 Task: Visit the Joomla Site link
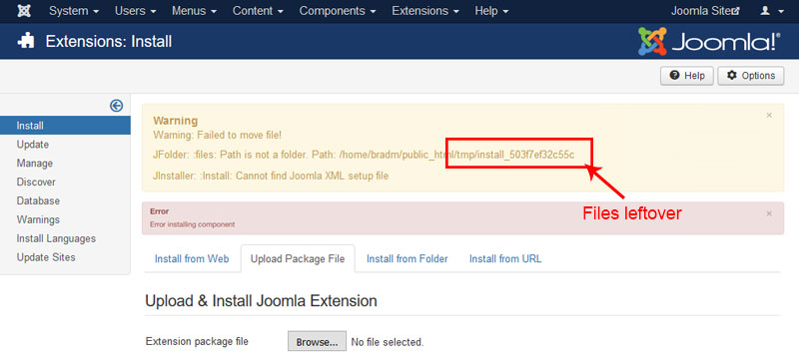[705, 11]
